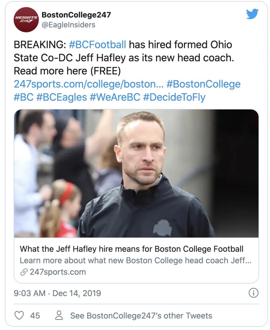Follow the 247sports.com/college/boston article link
The width and height of the screenshot is (270, 330).
[88, 84]
